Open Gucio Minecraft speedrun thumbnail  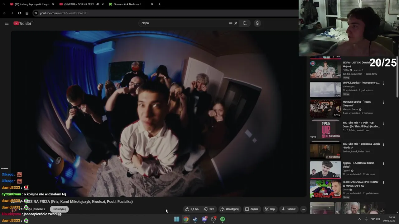point(325,189)
